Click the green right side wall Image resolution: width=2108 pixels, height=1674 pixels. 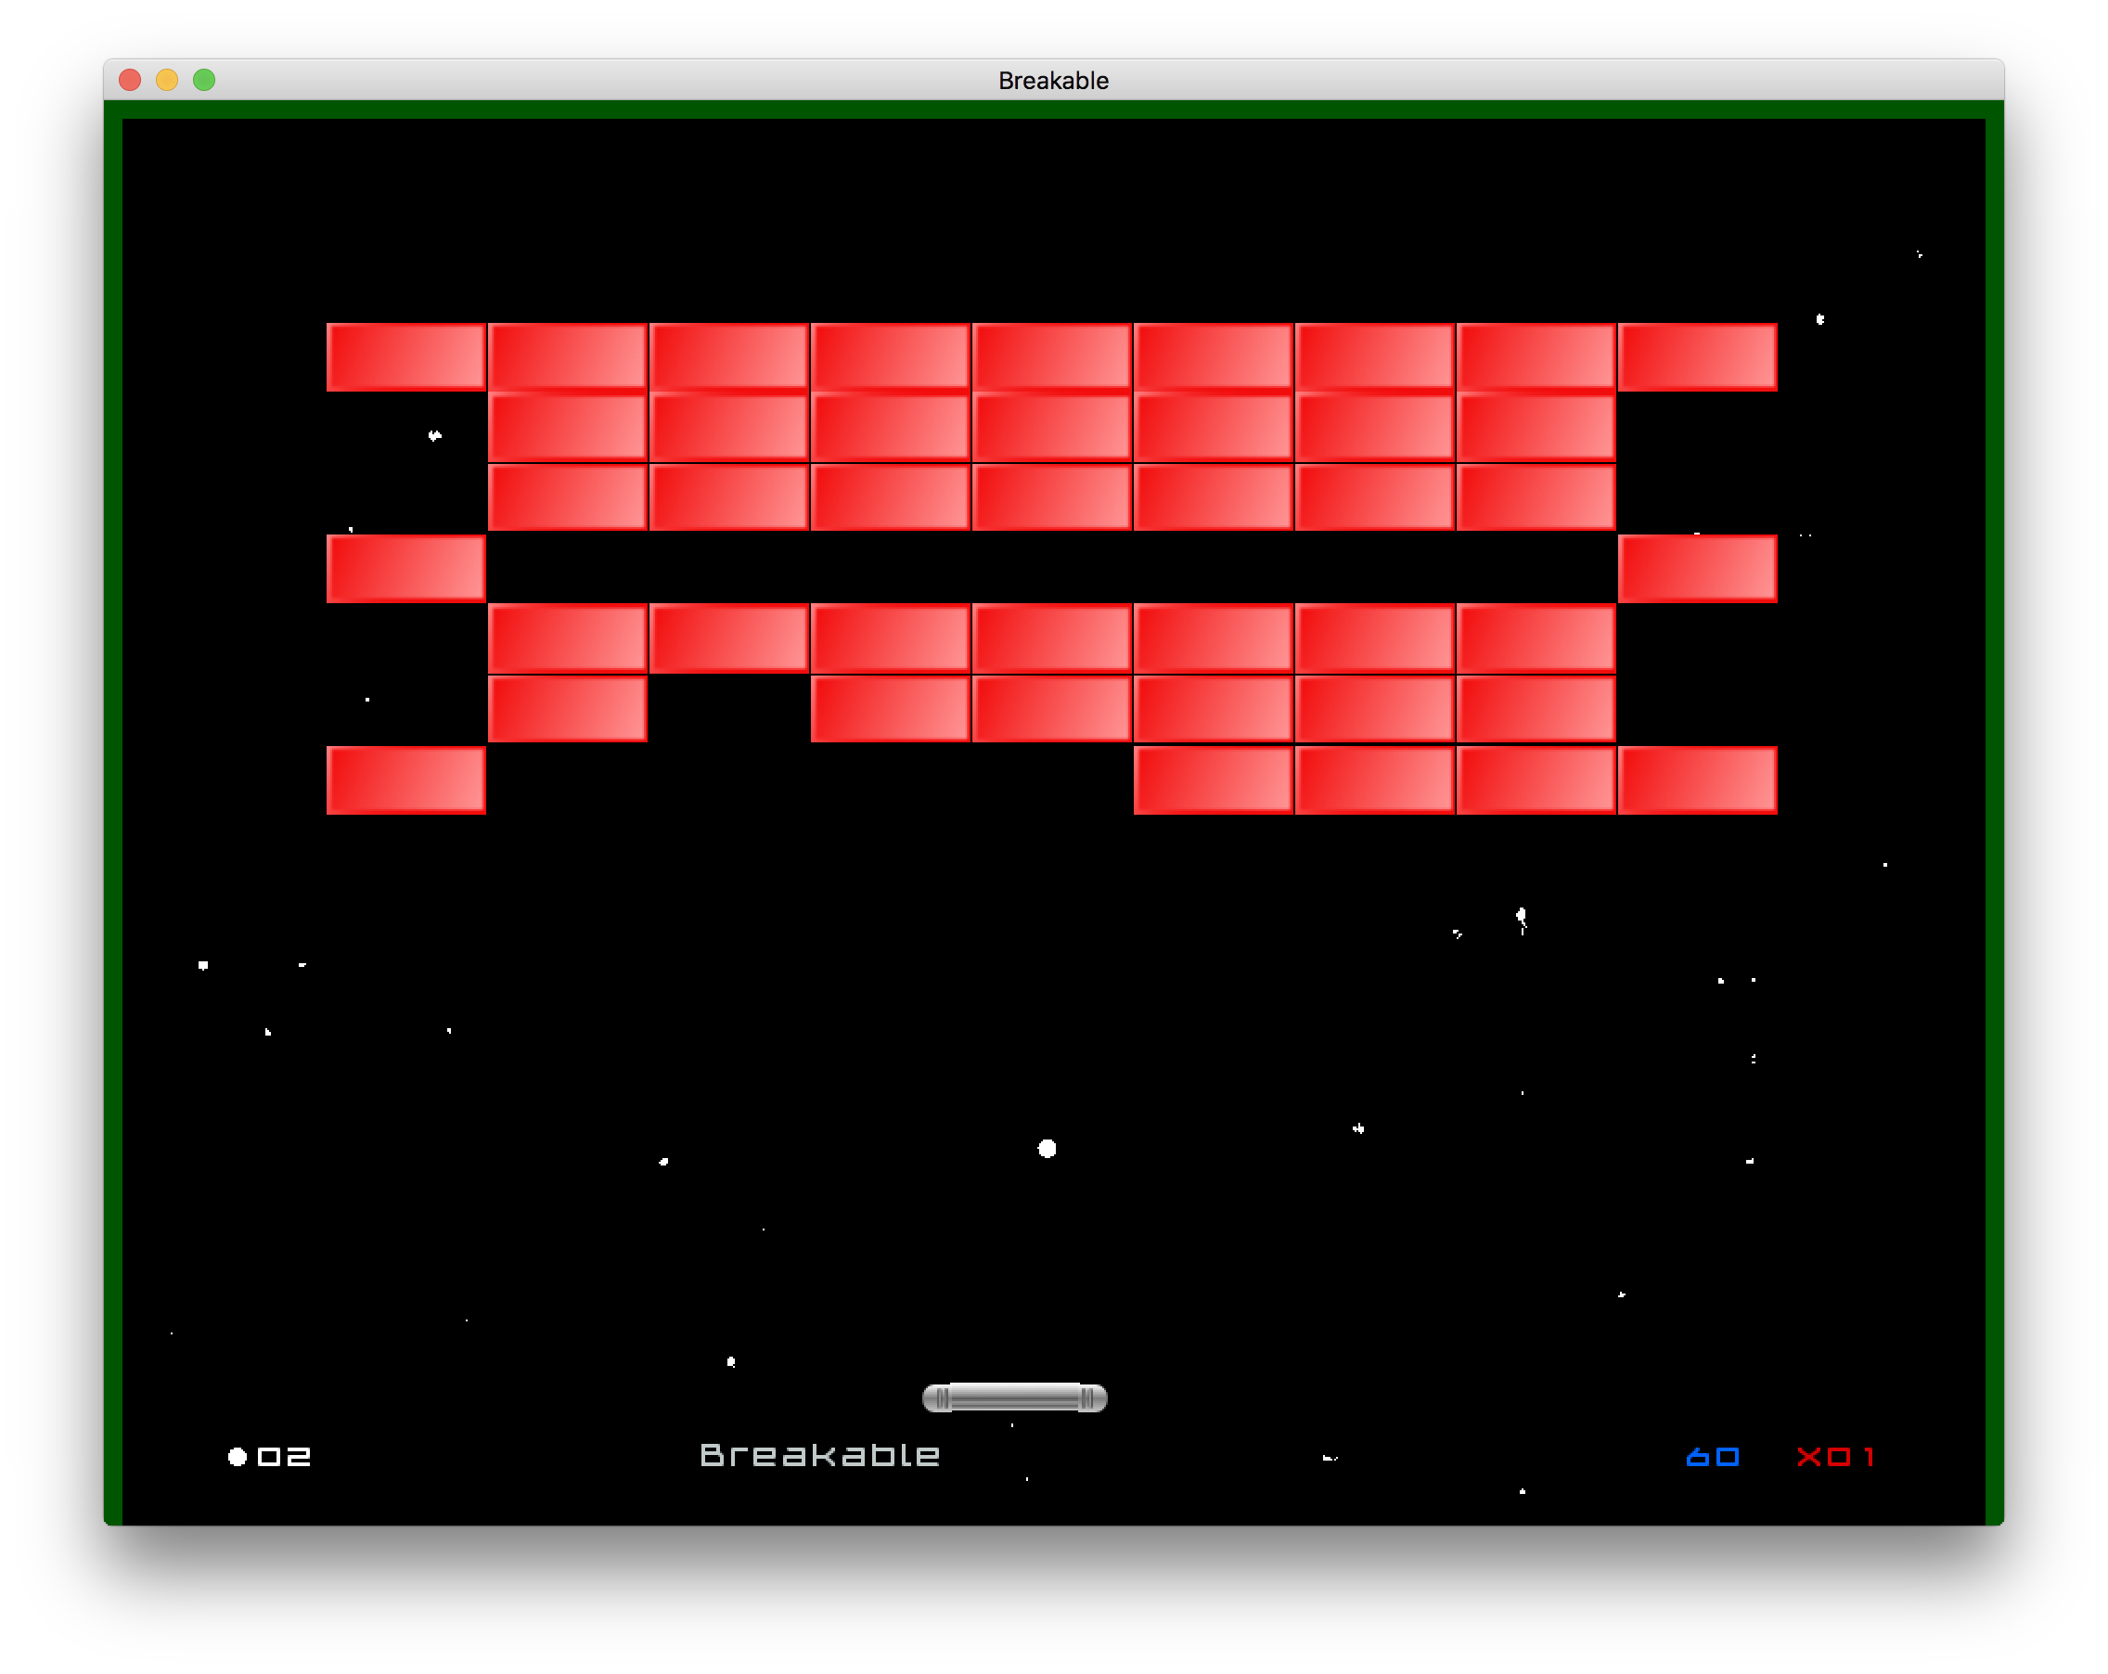pos(1994,782)
